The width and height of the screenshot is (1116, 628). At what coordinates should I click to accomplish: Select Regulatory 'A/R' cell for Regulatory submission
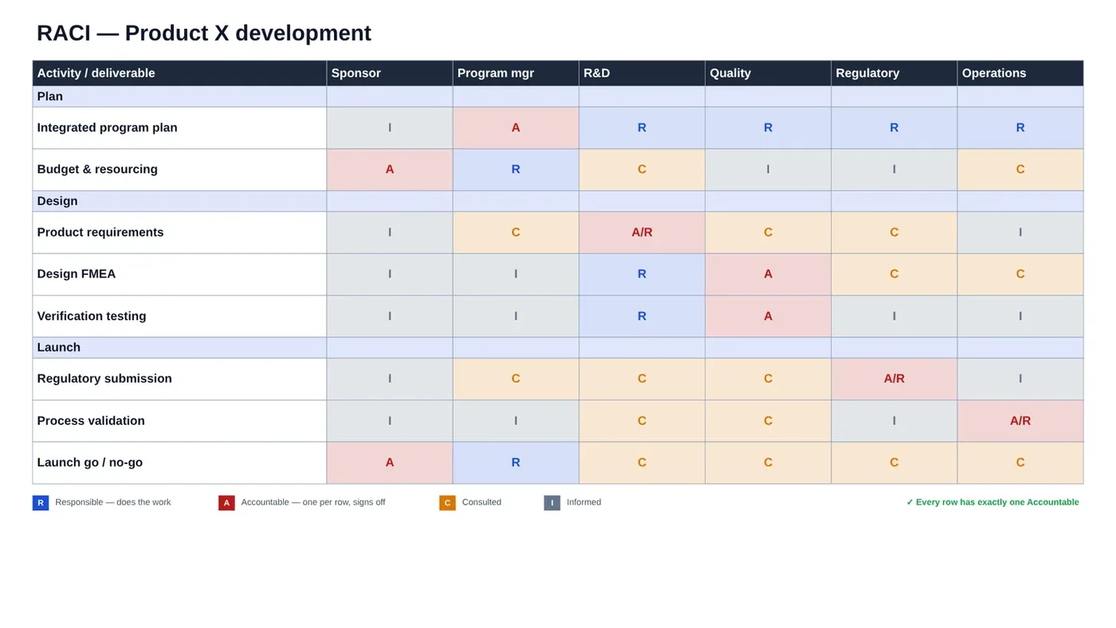894,379
